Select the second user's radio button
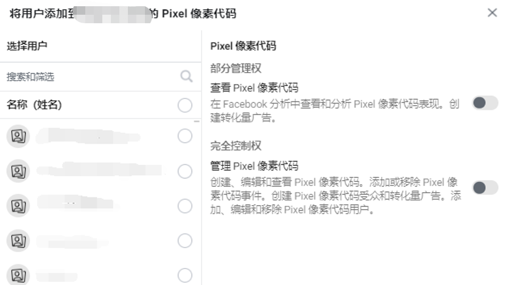This screenshot has width=507, height=285. (185, 171)
